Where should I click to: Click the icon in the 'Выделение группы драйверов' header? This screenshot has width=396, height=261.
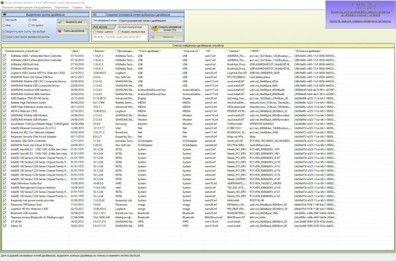(6, 15)
